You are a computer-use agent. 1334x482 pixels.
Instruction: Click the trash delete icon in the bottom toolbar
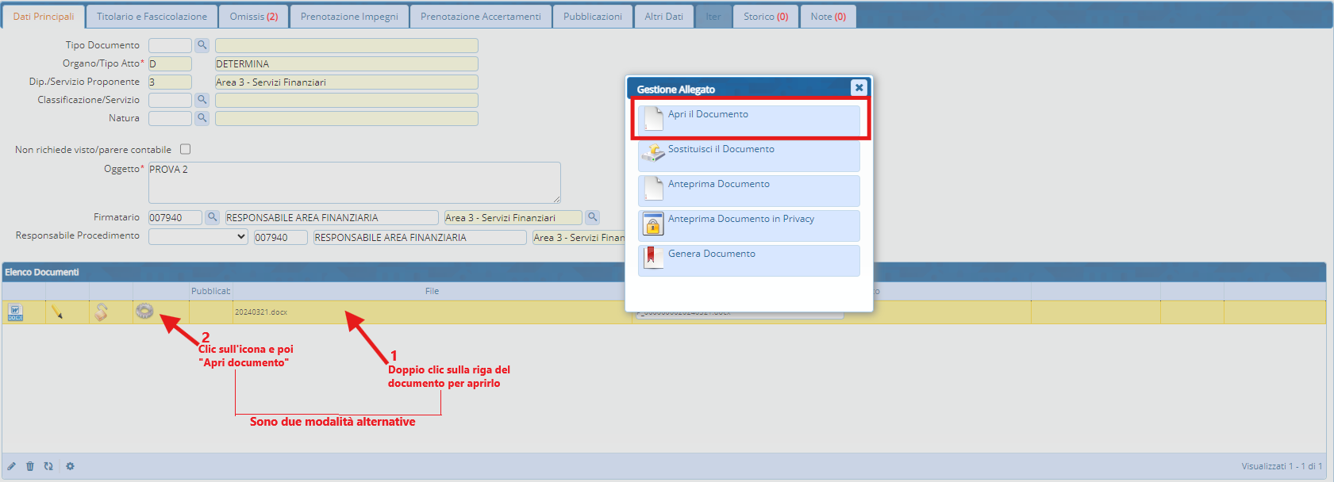(30, 466)
